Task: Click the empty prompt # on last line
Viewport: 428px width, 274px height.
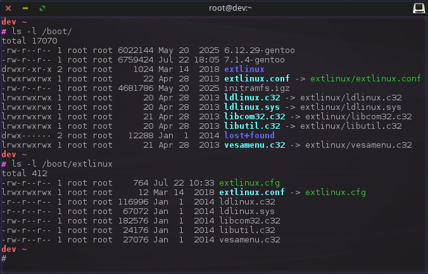Action: 4,259
